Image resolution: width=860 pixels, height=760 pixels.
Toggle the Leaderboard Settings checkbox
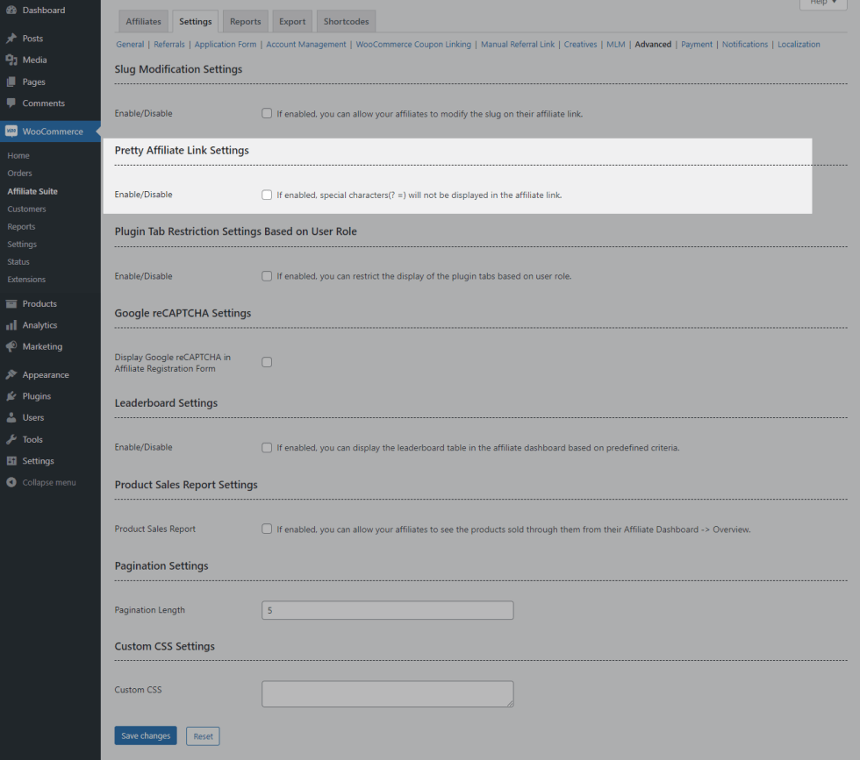tap(267, 448)
